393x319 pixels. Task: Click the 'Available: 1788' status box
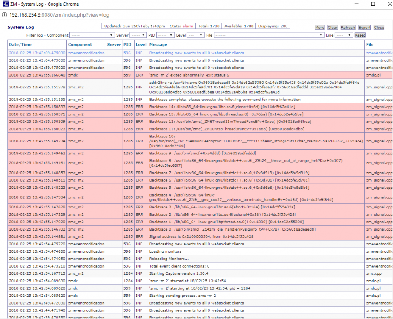(239, 26)
